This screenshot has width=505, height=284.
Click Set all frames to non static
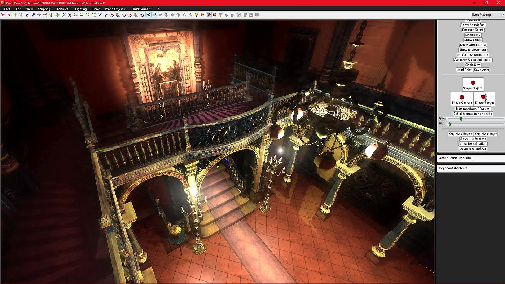pyautogui.click(x=473, y=114)
